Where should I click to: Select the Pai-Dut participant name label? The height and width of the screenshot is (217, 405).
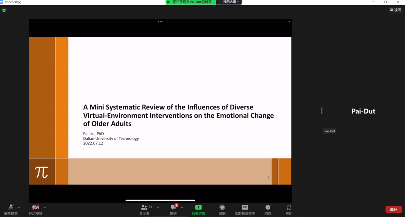point(330,131)
